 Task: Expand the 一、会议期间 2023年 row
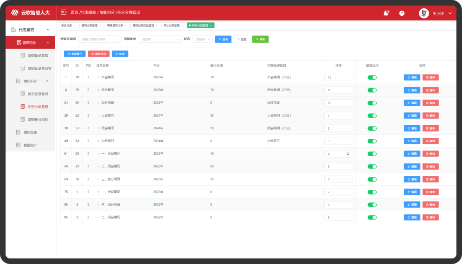click(98, 153)
